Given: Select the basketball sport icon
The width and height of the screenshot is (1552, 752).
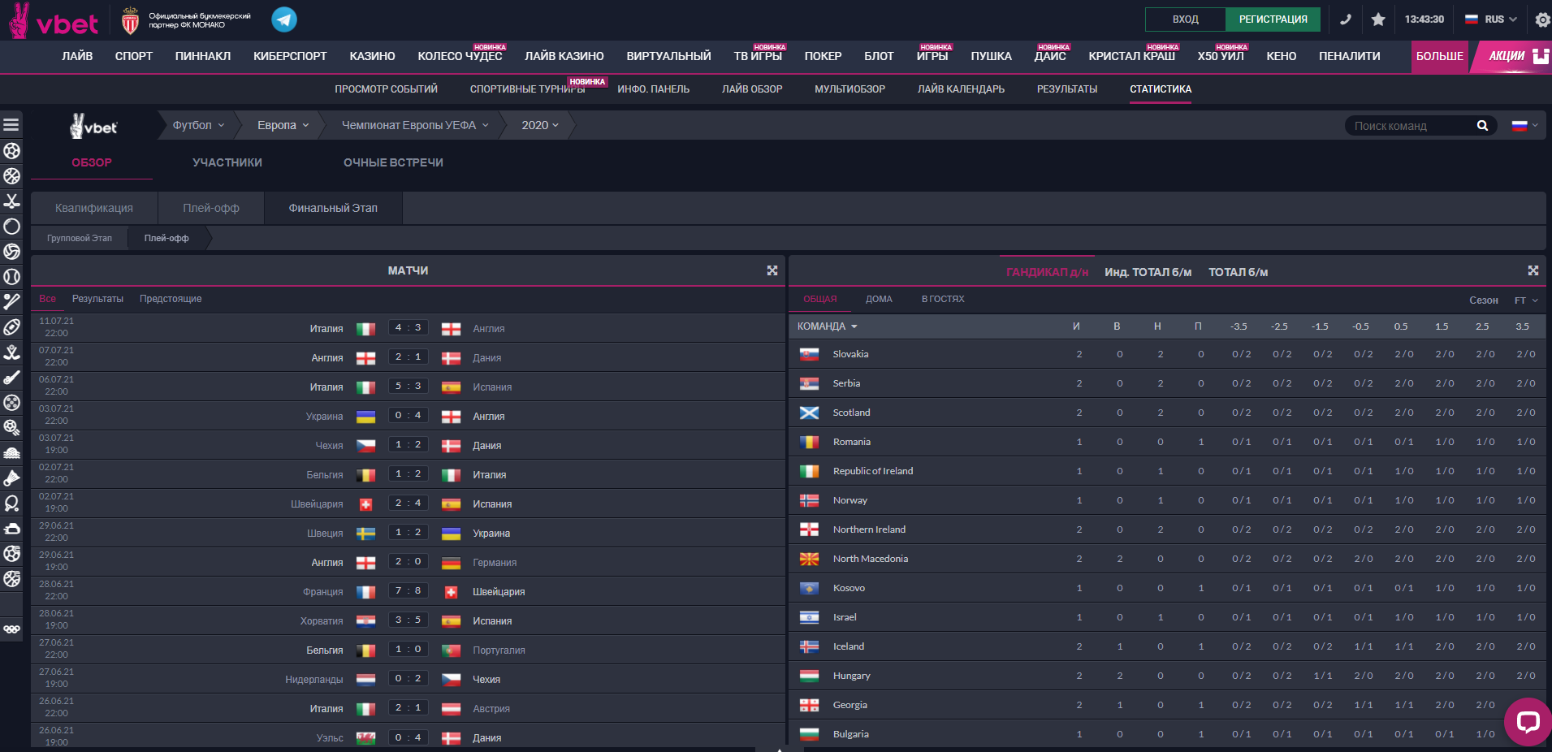Looking at the screenshot, I should pos(11,175).
